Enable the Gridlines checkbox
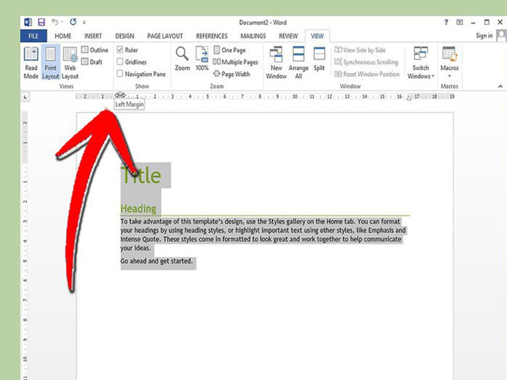The width and height of the screenshot is (507, 380). coord(120,62)
